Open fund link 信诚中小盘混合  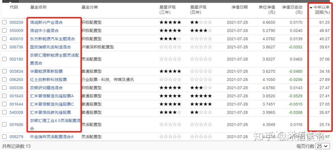click(x=44, y=31)
